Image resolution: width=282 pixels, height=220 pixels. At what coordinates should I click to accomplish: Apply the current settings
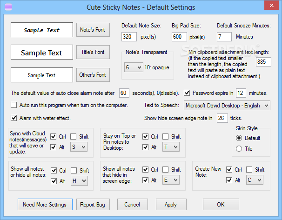point(171,205)
